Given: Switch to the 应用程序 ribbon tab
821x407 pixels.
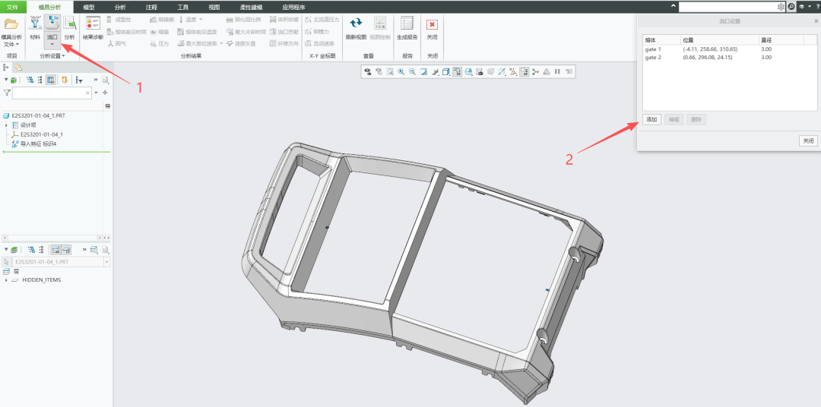Looking at the screenshot, I should tap(293, 8).
